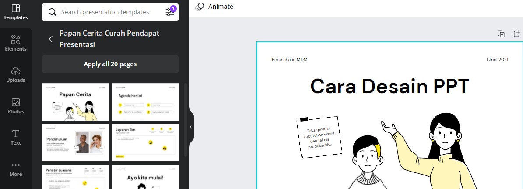Open the Templates sidebar tab

15,12
